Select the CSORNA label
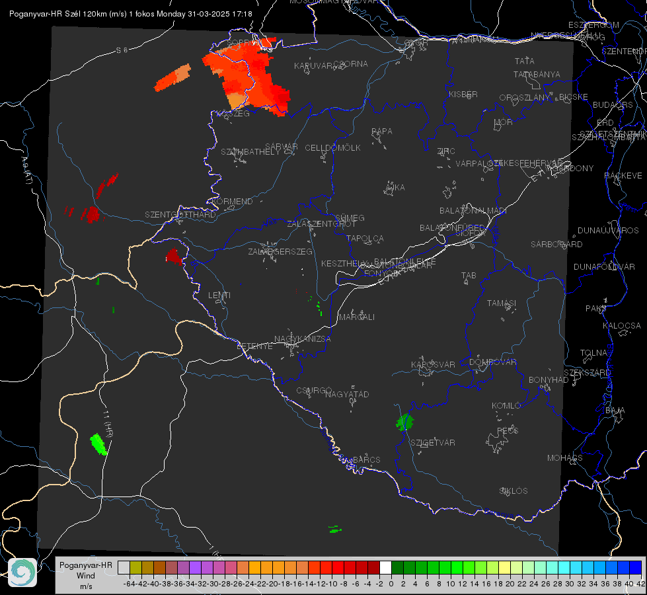Screen dimensions: 647x595 point(350,64)
